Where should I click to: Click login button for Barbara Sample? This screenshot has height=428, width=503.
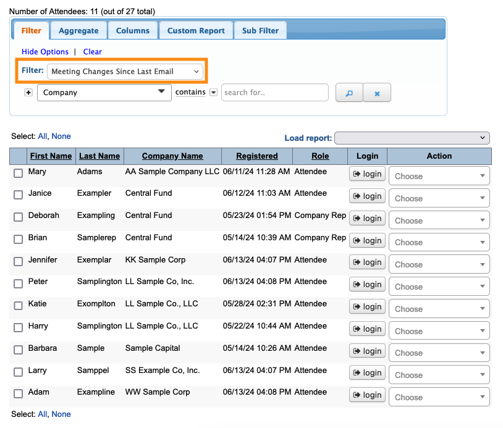367,351
